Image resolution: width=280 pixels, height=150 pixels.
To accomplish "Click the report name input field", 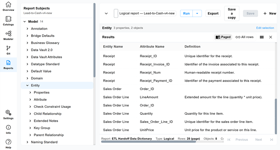I will [x=147, y=13].
